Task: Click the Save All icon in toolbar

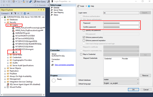Action: pos(30,2)
